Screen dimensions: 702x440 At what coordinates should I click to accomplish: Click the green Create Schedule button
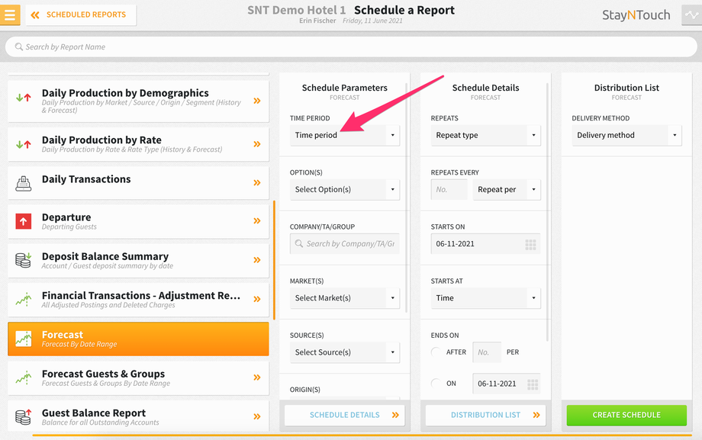click(626, 415)
